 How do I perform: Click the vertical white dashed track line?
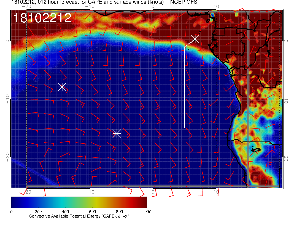(185, 88)
